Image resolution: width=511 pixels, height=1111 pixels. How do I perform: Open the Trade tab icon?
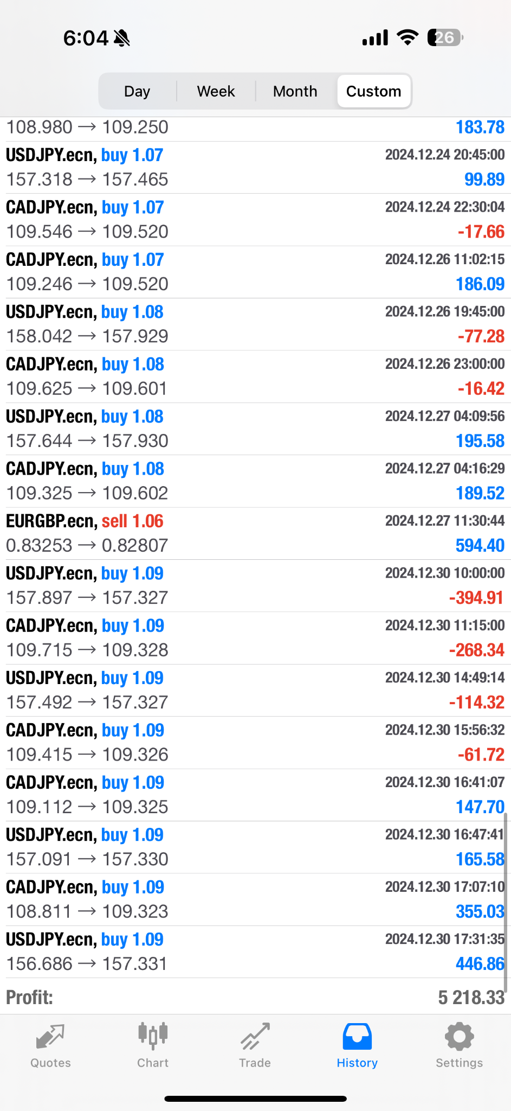pos(255,1036)
